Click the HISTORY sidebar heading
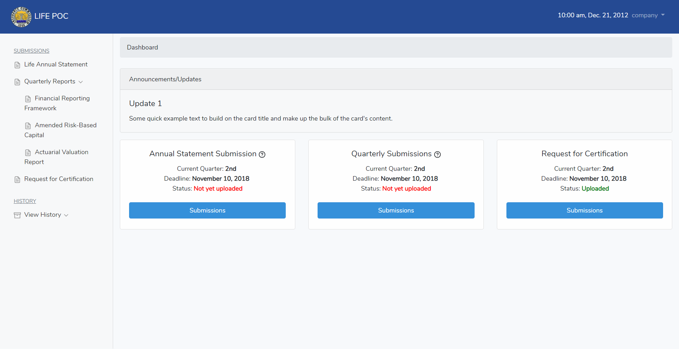The width and height of the screenshot is (679, 349). 25,201
